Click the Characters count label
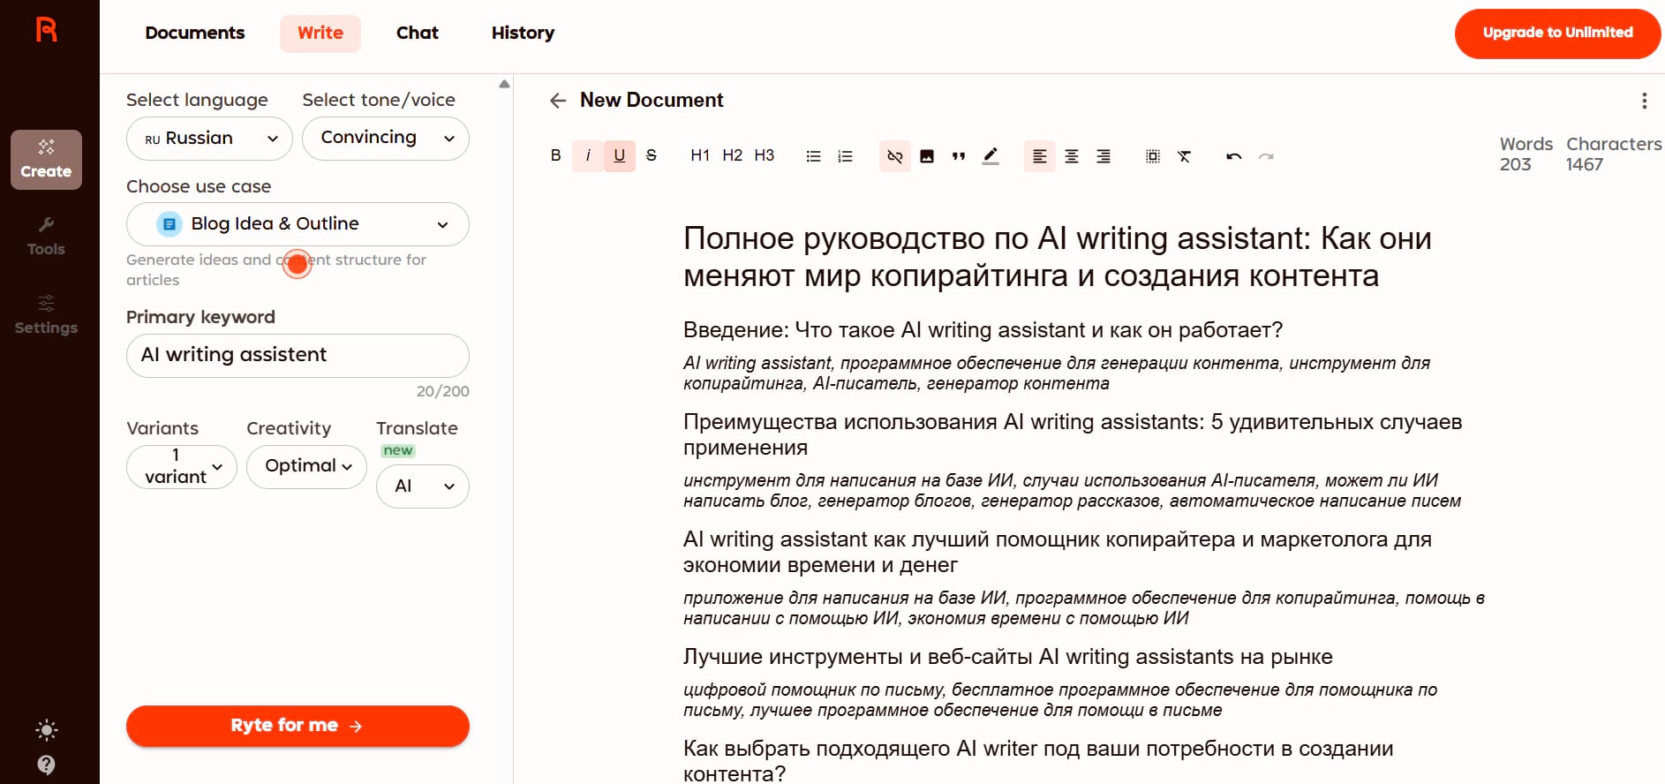Image resolution: width=1665 pixels, height=784 pixels. [x=1614, y=144]
